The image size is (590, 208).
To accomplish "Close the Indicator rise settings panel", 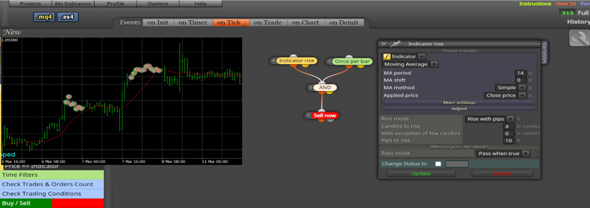I will click(384, 44).
